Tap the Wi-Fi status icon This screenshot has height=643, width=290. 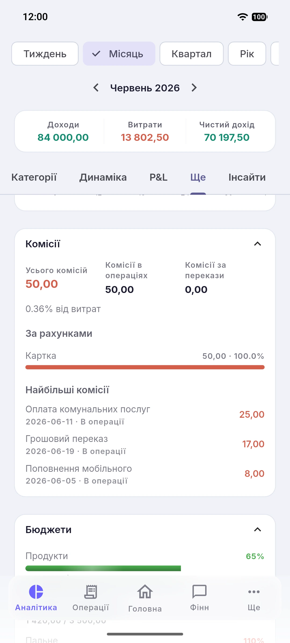click(243, 17)
